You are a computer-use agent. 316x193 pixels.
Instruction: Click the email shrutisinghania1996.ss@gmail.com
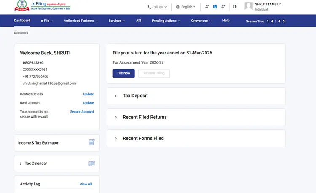pyautogui.click(x=49, y=83)
